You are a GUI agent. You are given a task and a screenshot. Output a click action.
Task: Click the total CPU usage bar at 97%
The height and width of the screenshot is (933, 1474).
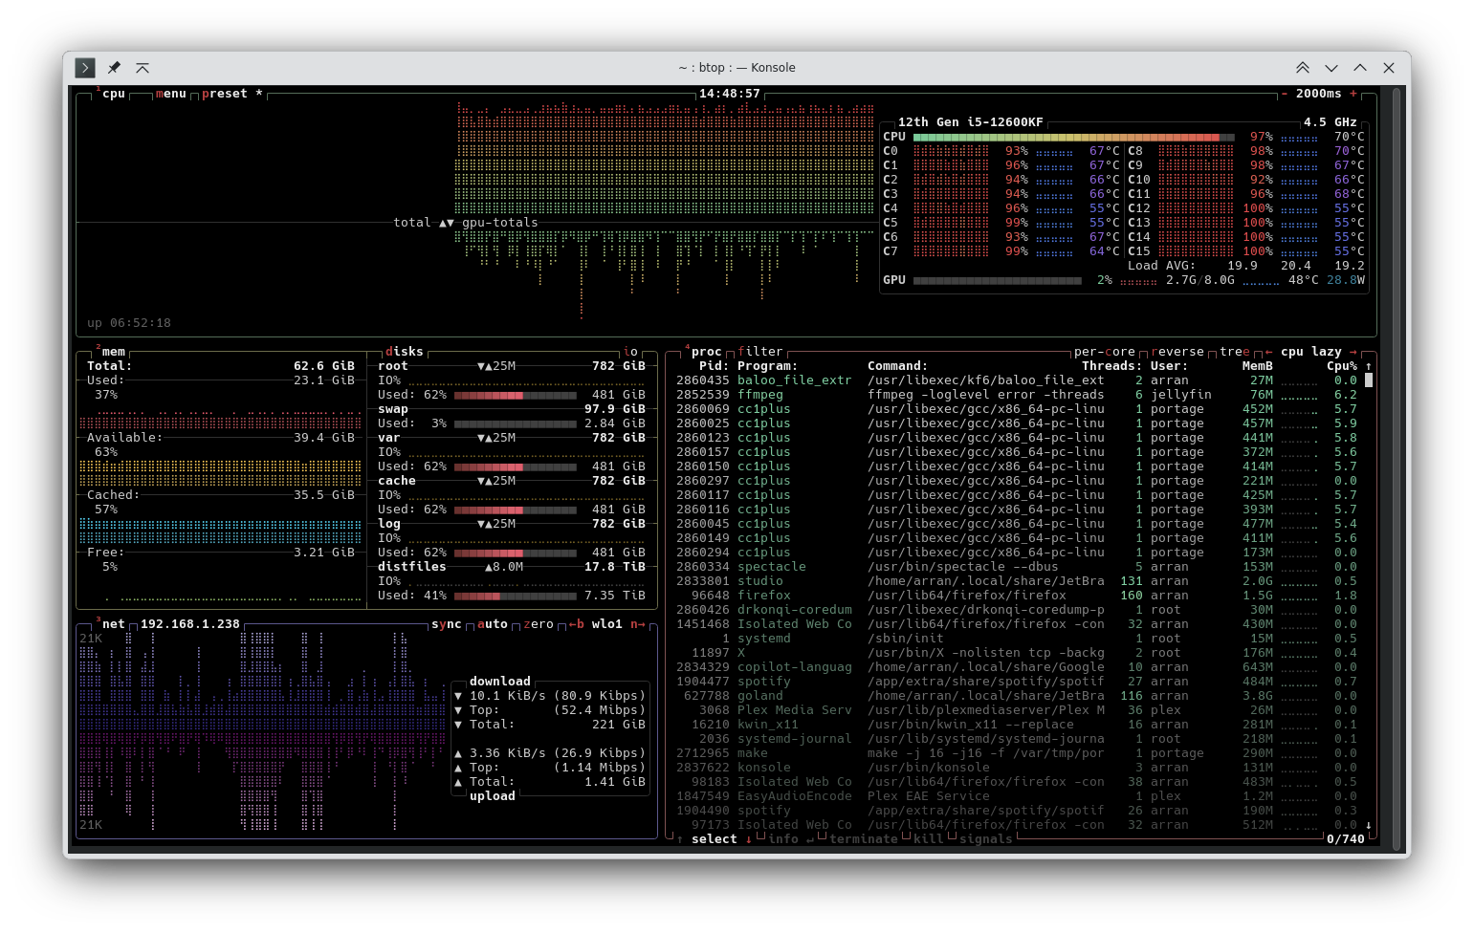(x=1074, y=137)
